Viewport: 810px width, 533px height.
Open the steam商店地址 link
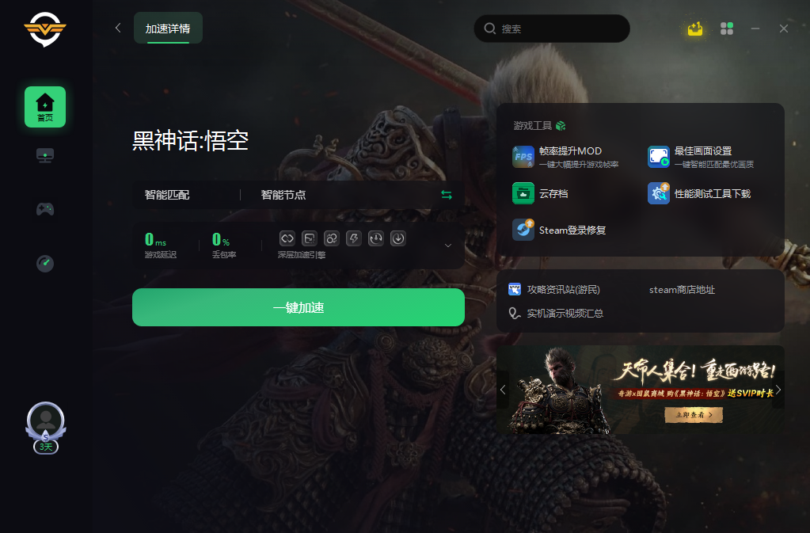tap(682, 290)
